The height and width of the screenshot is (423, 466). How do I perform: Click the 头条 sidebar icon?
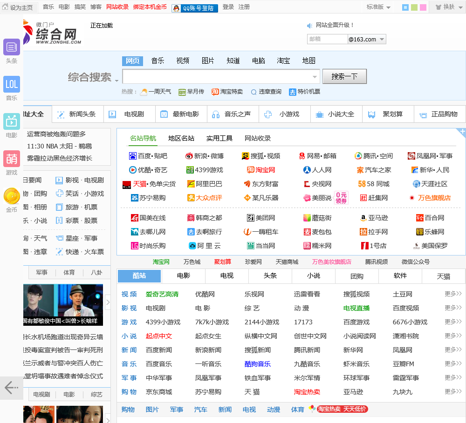[12, 47]
